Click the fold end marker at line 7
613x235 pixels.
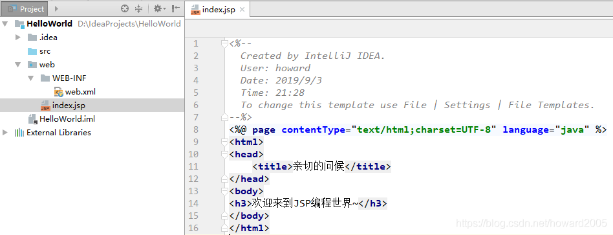[224, 117]
